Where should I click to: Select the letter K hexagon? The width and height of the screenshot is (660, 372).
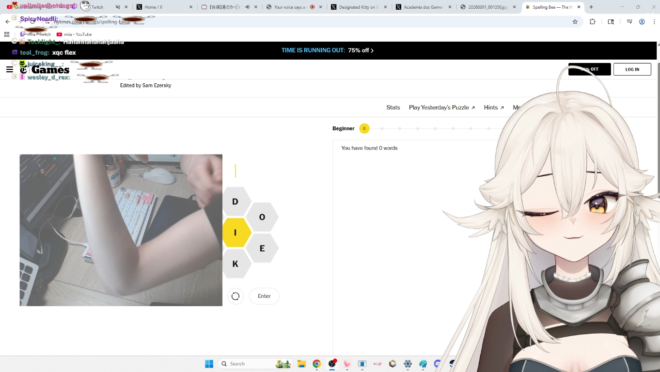(235, 264)
